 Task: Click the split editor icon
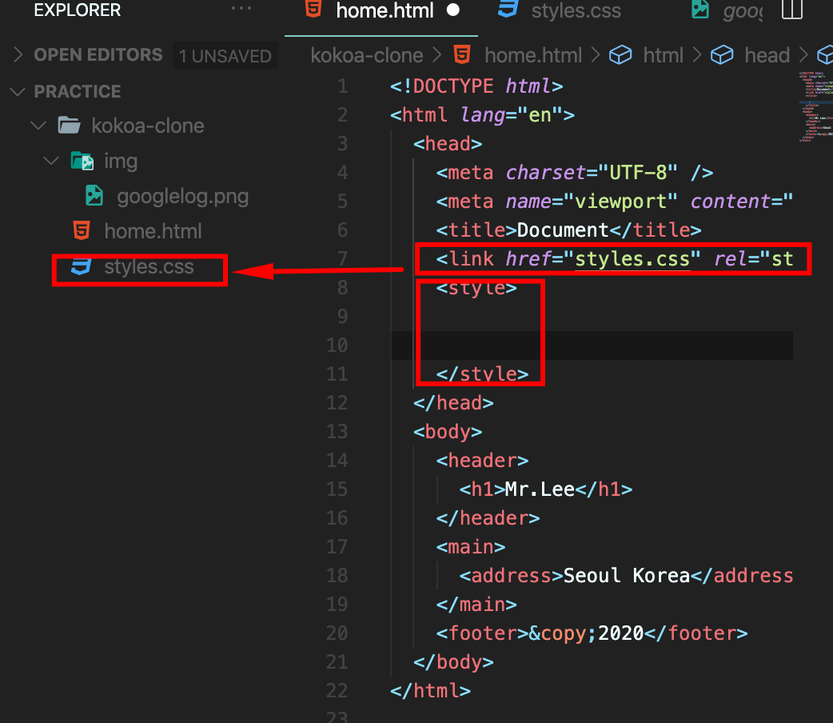click(x=792, y=9)
